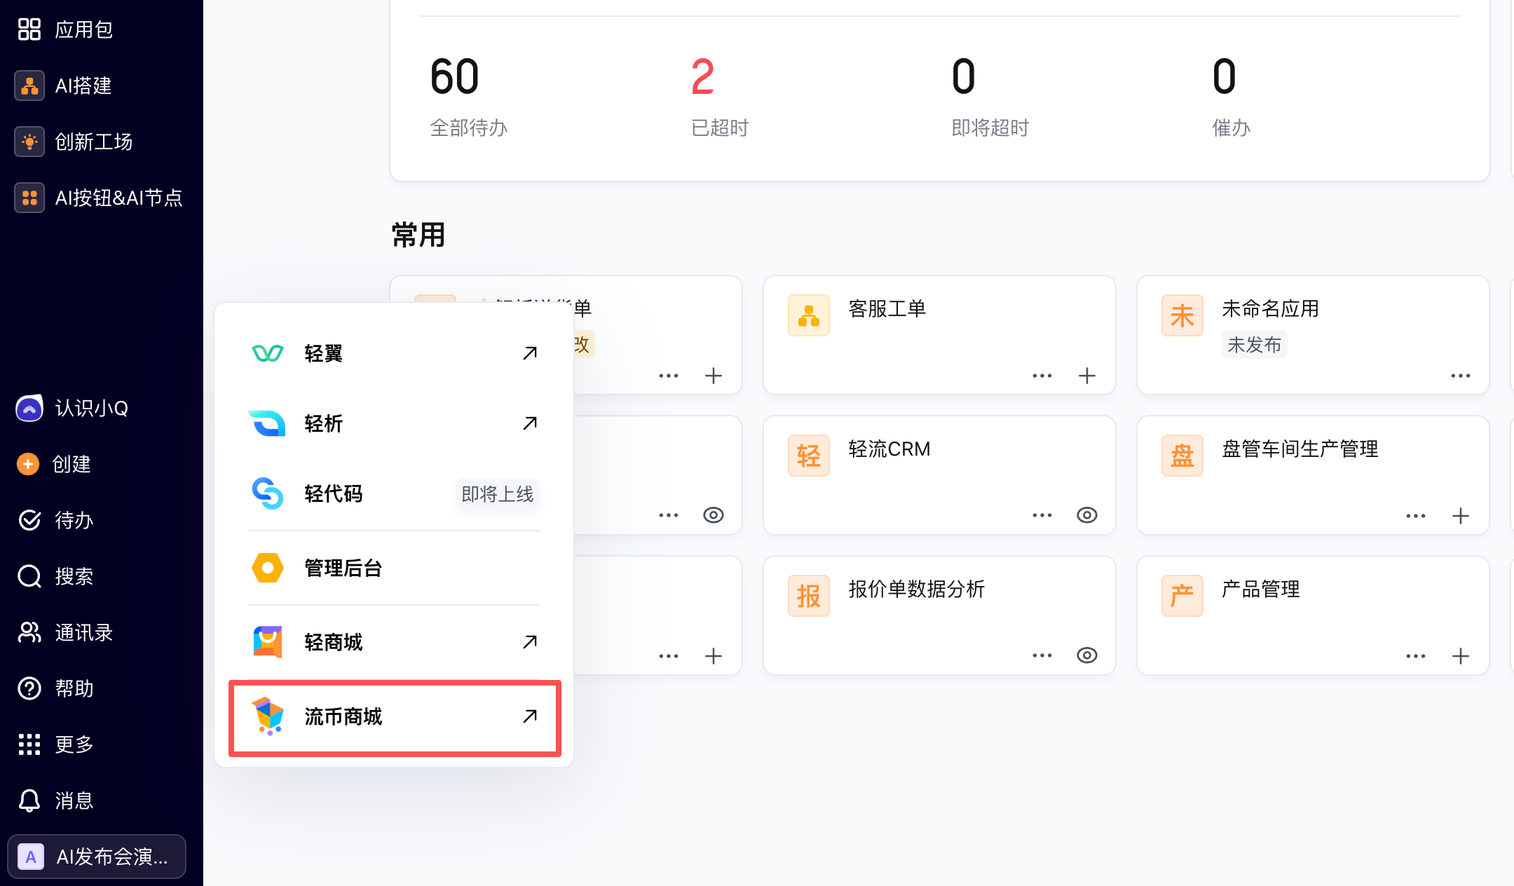
Task: Open the 产品管理 app card
Action: (x=1313, y=615)
